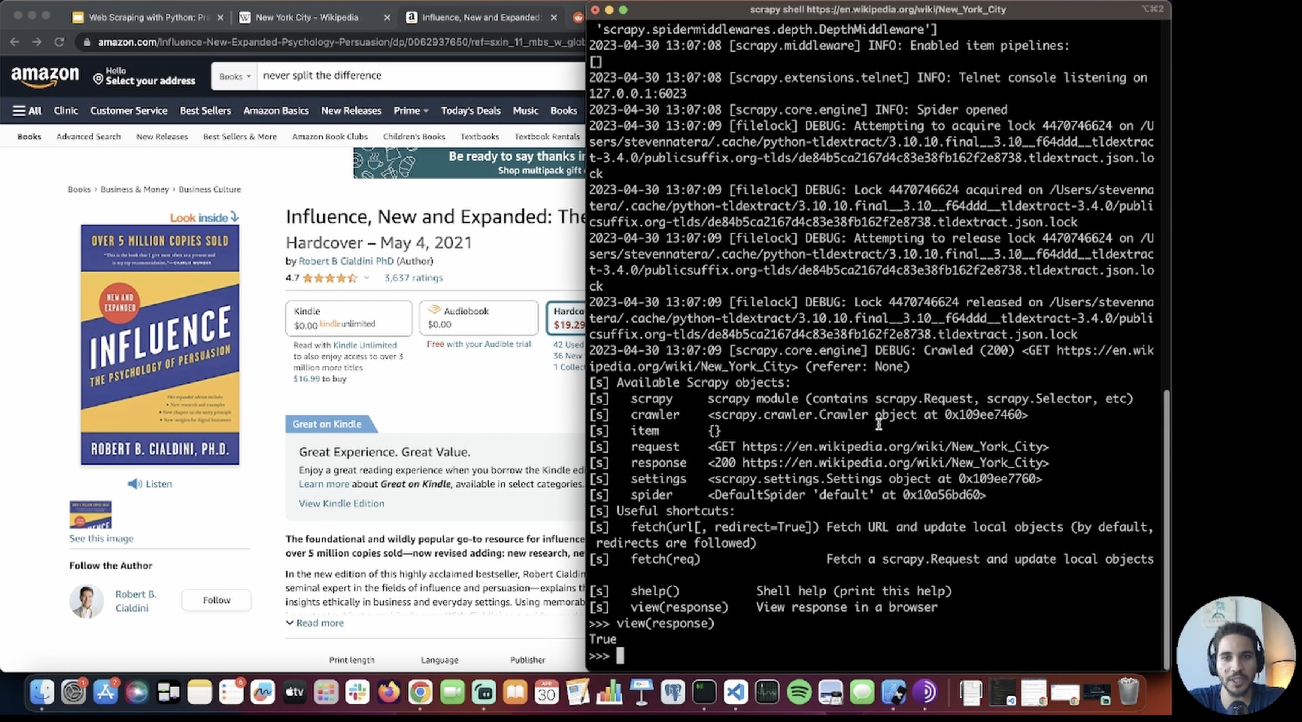Open Amazon All hamburger menu
This screenshot has width=1302, height=722.
pyautogui.click(x=27, y=111)
